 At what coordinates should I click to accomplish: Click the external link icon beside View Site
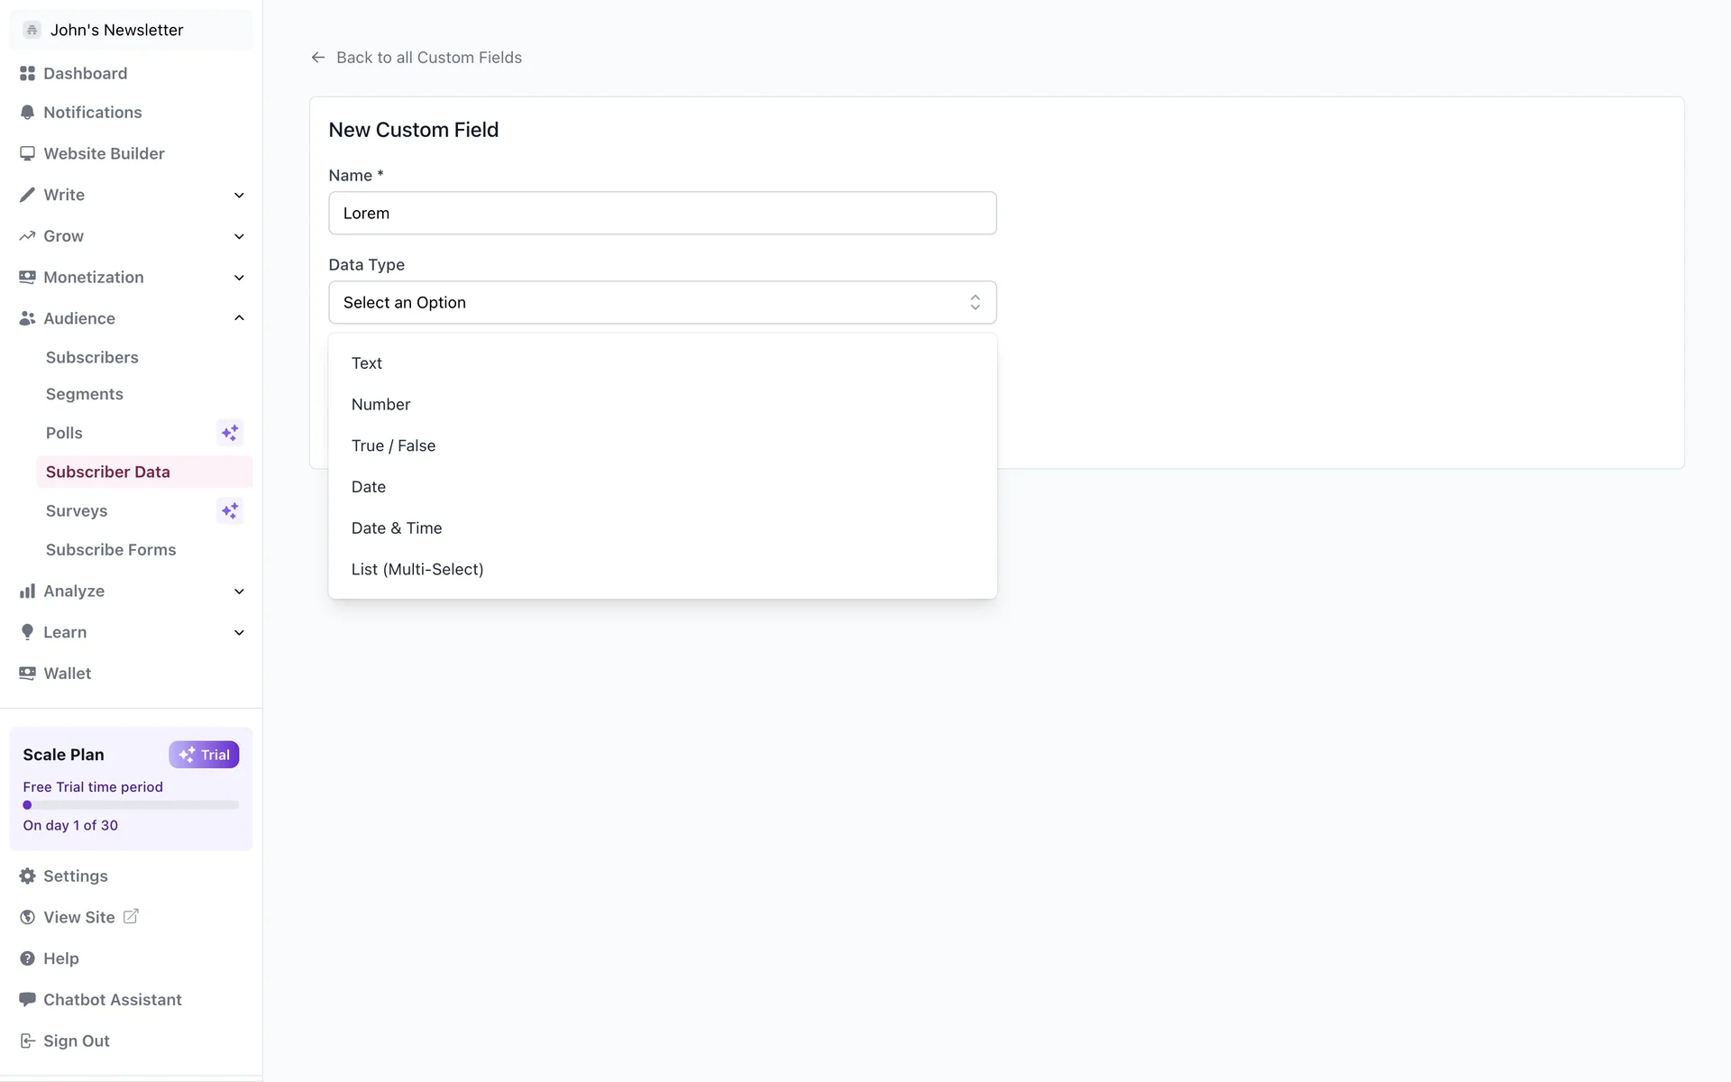click(x=131, y=916)
